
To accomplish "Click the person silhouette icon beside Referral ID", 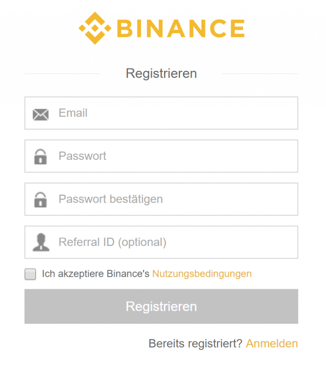I will 41,242.
